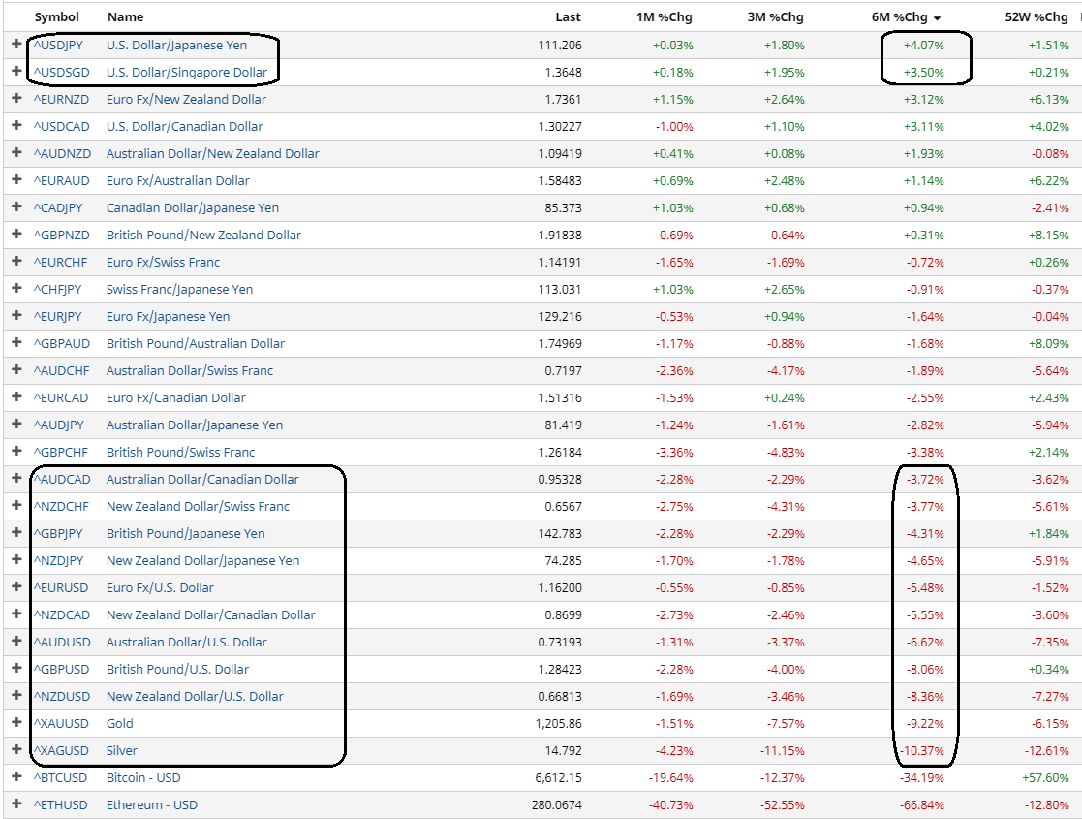Open U.S. Dollar/Singapore Dollar link

[x=186, y=72]
